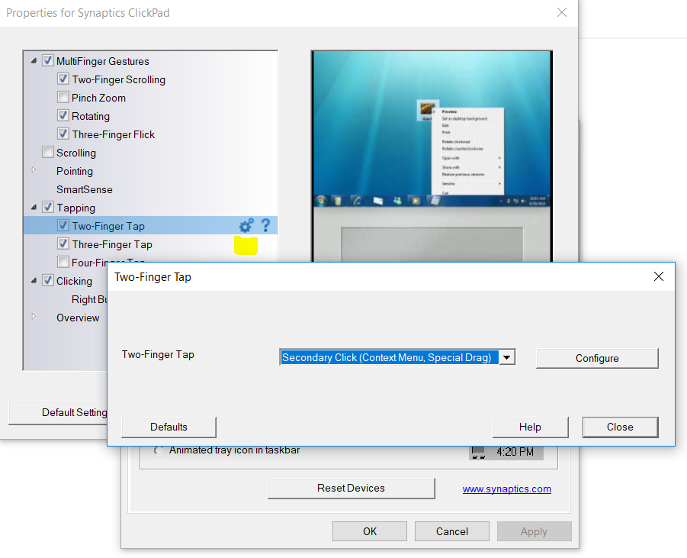This screenshot has height=558, width=687.
Task: Enable the Scrolling feature
Action: pyautogui.click(x=47, y=152)
